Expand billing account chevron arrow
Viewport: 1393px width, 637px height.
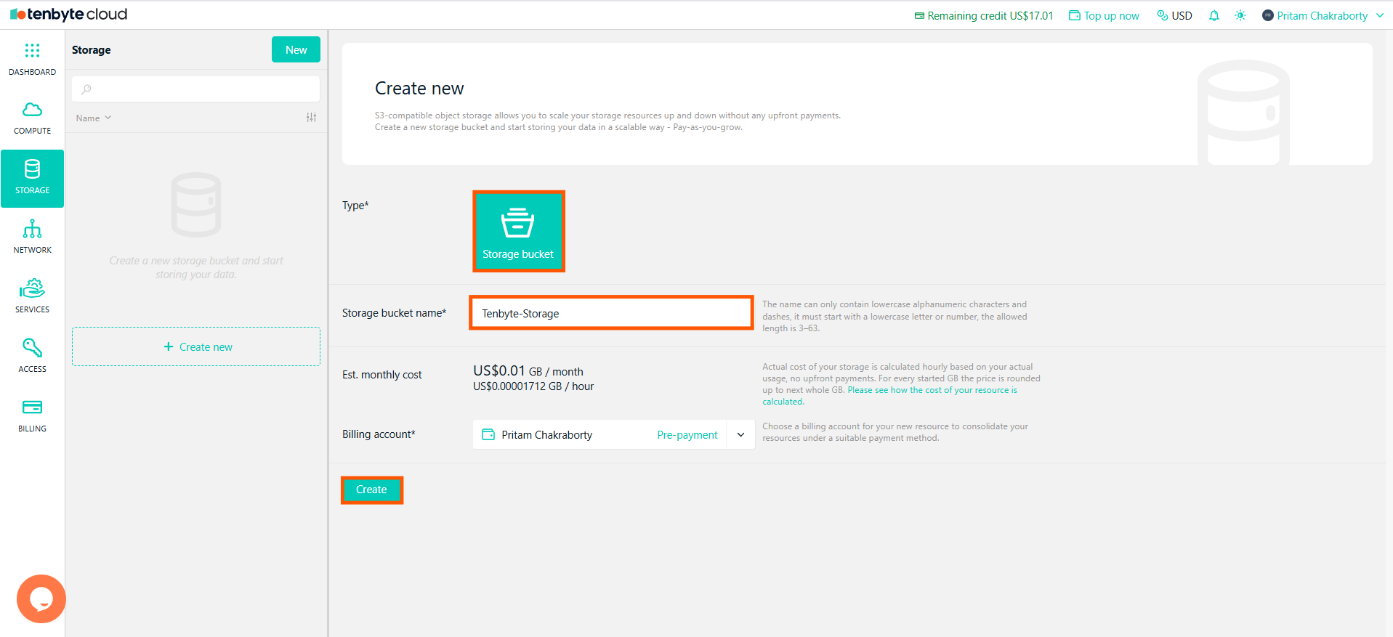point(740,434)
